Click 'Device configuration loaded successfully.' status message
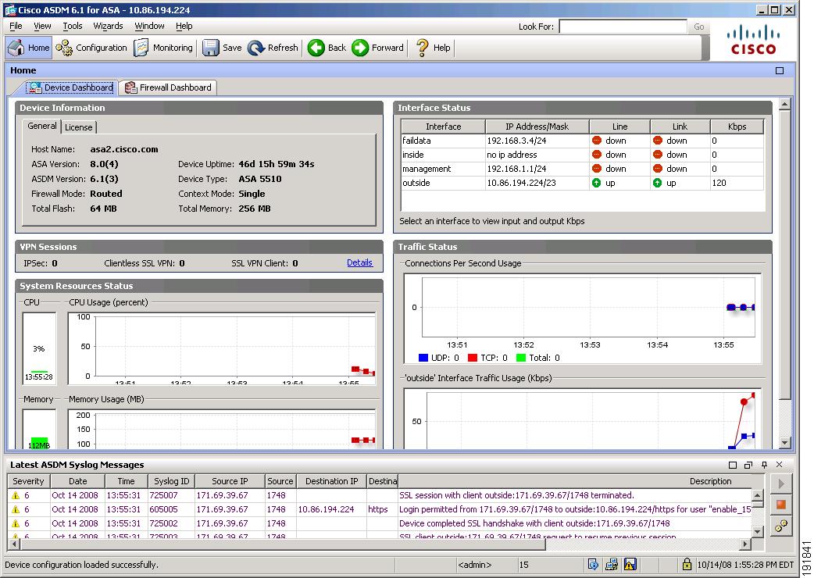This screenshot has width=814, height=578. pos(81,565)
